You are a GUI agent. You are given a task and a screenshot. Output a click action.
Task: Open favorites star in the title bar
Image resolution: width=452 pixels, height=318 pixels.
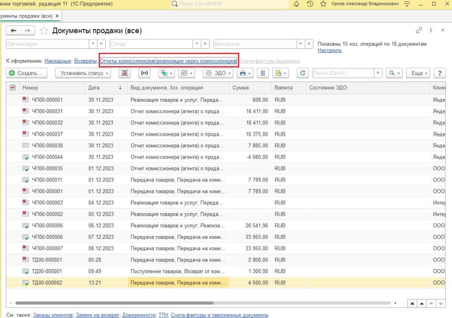[x=323, y=4]
